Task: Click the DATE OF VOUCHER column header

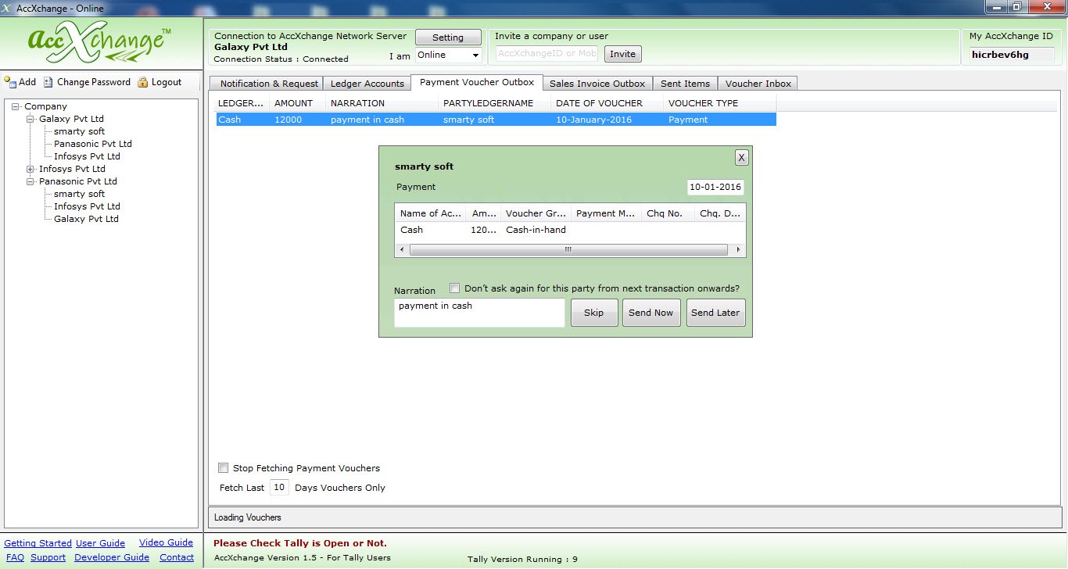Action: (x=607, y=103)
